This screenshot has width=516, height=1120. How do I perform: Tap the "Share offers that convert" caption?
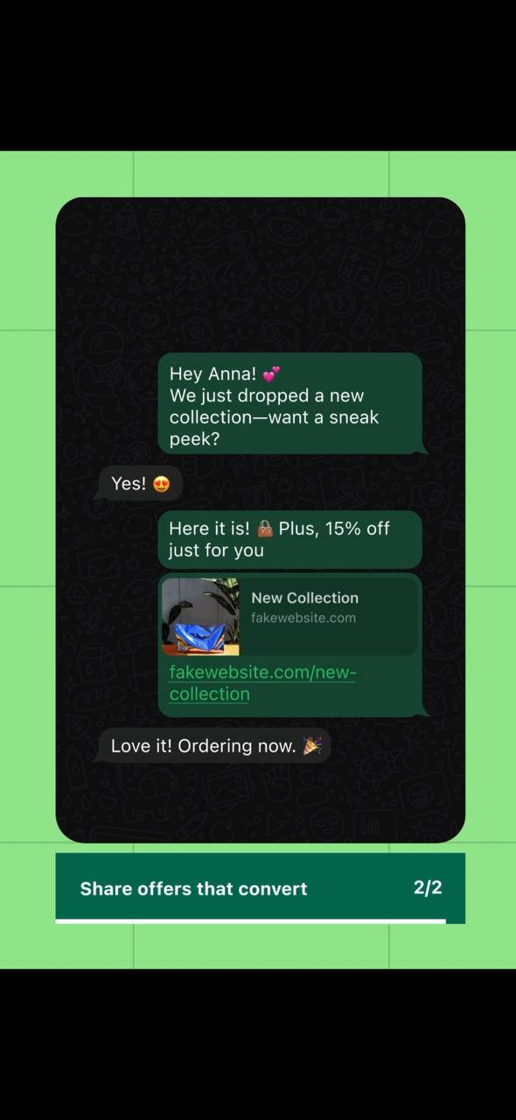pyautogui.click(x=193, y=889)
